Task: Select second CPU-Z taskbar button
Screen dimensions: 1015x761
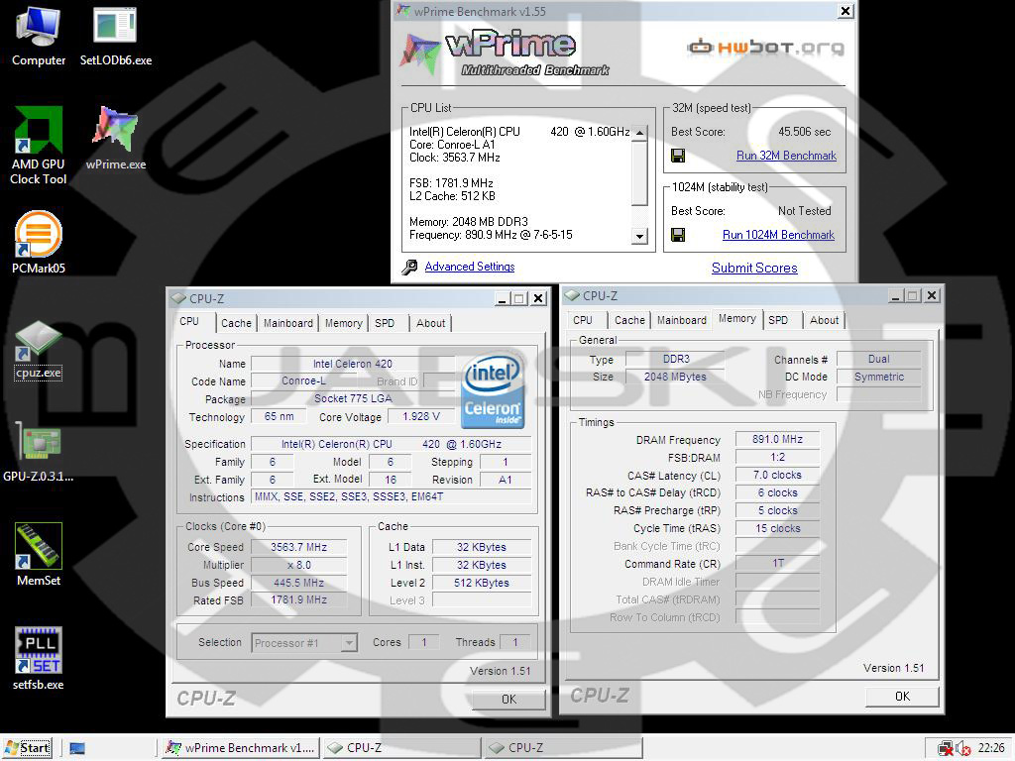Action: pyautogui.click(x=563, y=748)
